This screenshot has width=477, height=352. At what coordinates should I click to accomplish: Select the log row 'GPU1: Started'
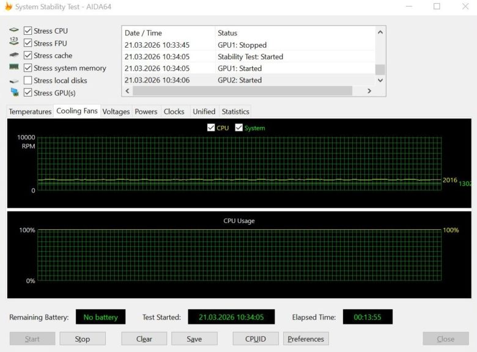click(x=249, y=68)
